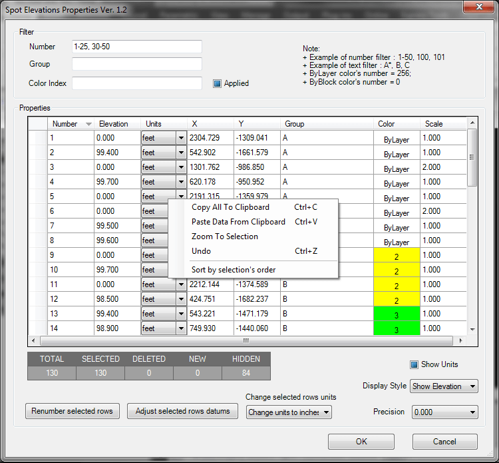The image size is (499, 463).
Task: Open the Display Style dropdown
Action: coord(444,386)
